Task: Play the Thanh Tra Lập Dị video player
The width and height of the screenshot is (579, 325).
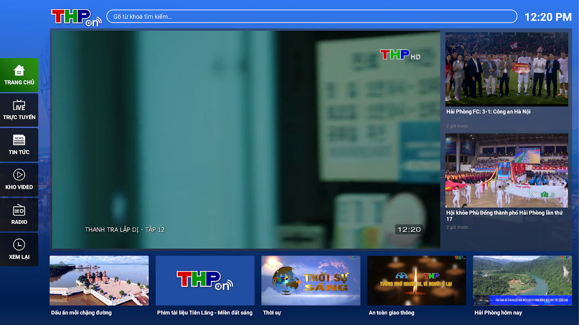Action: point(246,139)
